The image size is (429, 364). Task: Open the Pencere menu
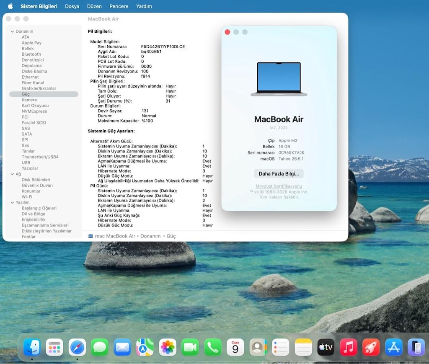119,6
